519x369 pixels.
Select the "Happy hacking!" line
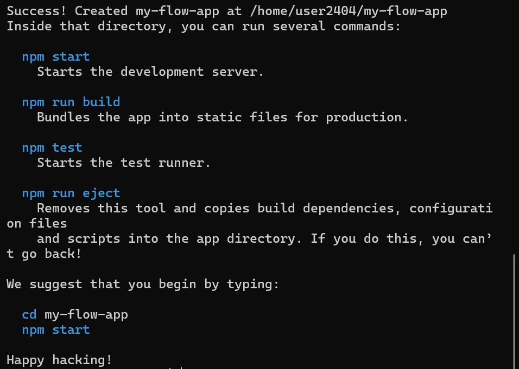59,360
